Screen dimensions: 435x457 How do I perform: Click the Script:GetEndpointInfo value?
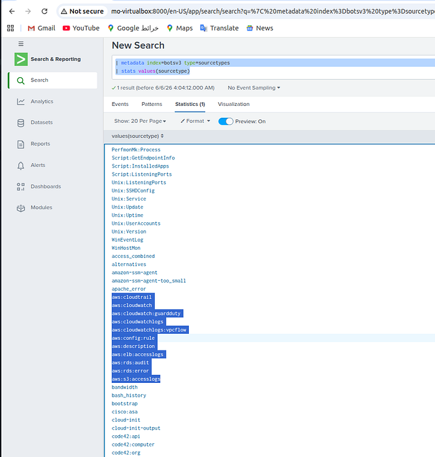coord(143,158)
